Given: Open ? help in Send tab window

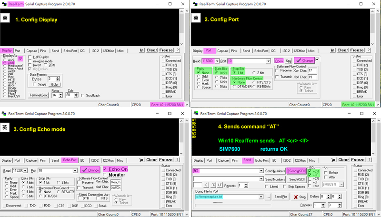Looking at the screenshot, I should [370, 160].
